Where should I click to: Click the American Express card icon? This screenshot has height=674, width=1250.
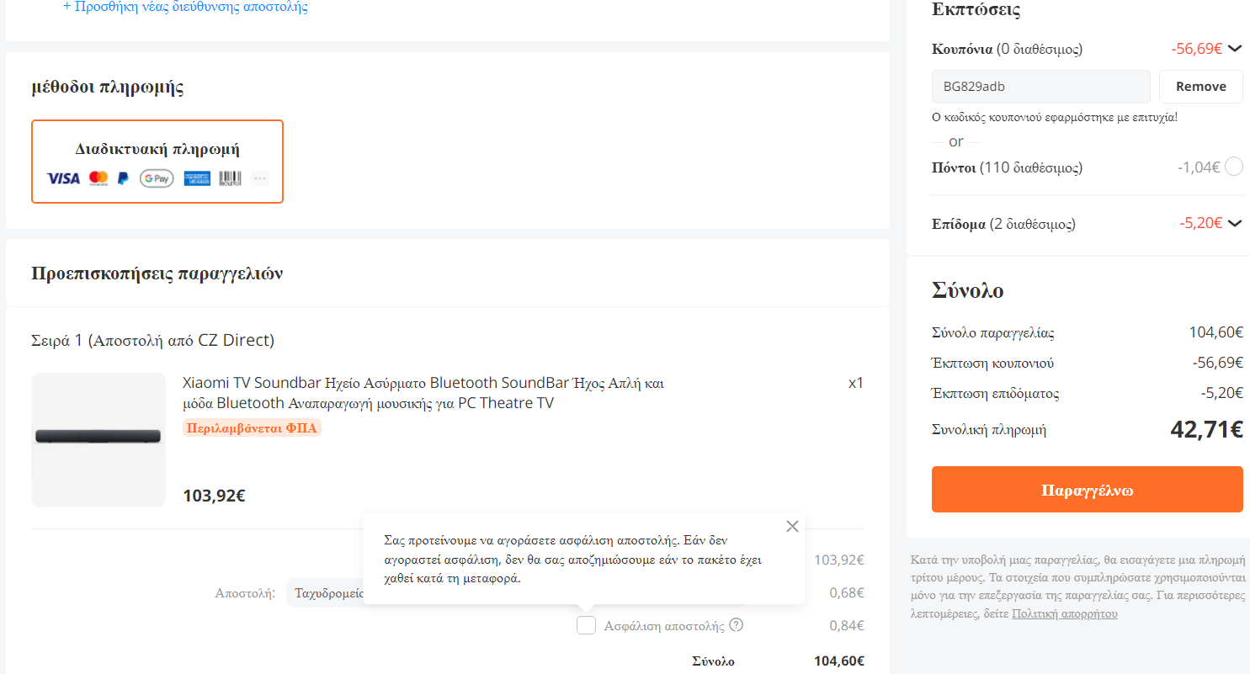pos(197,178)
